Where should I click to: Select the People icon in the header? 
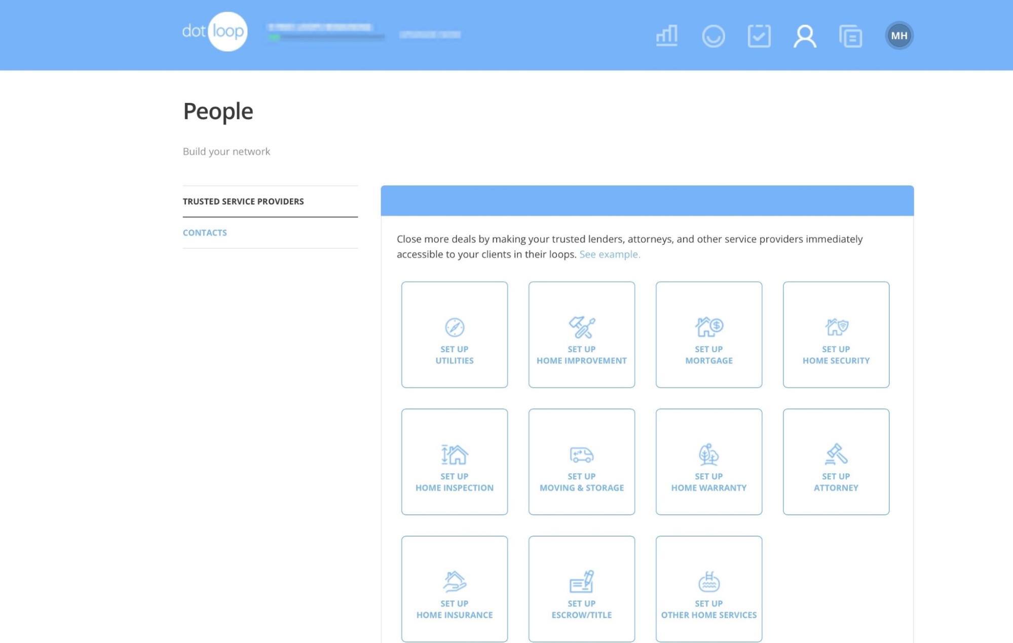(804, 35)
